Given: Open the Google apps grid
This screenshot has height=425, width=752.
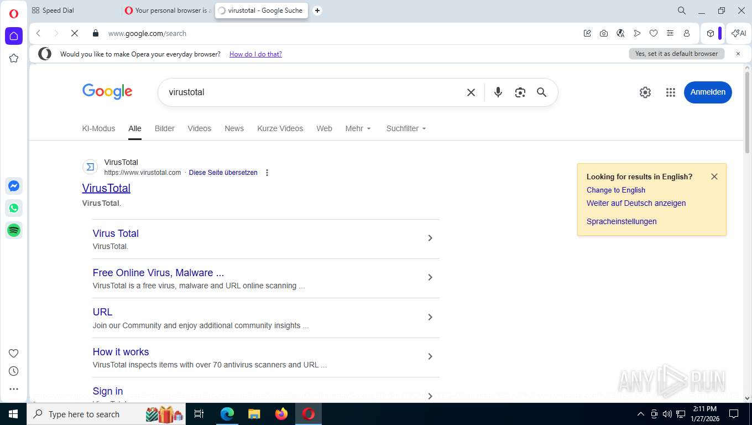Looking at the screenshot, I should pos(671,92).
